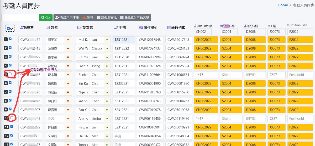Click the search text field beside Go!

tap(20, 18)
